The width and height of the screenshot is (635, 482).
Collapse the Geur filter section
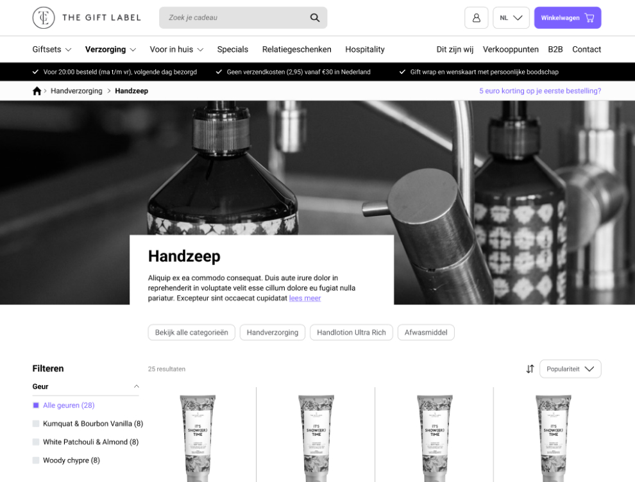(136, 386)
